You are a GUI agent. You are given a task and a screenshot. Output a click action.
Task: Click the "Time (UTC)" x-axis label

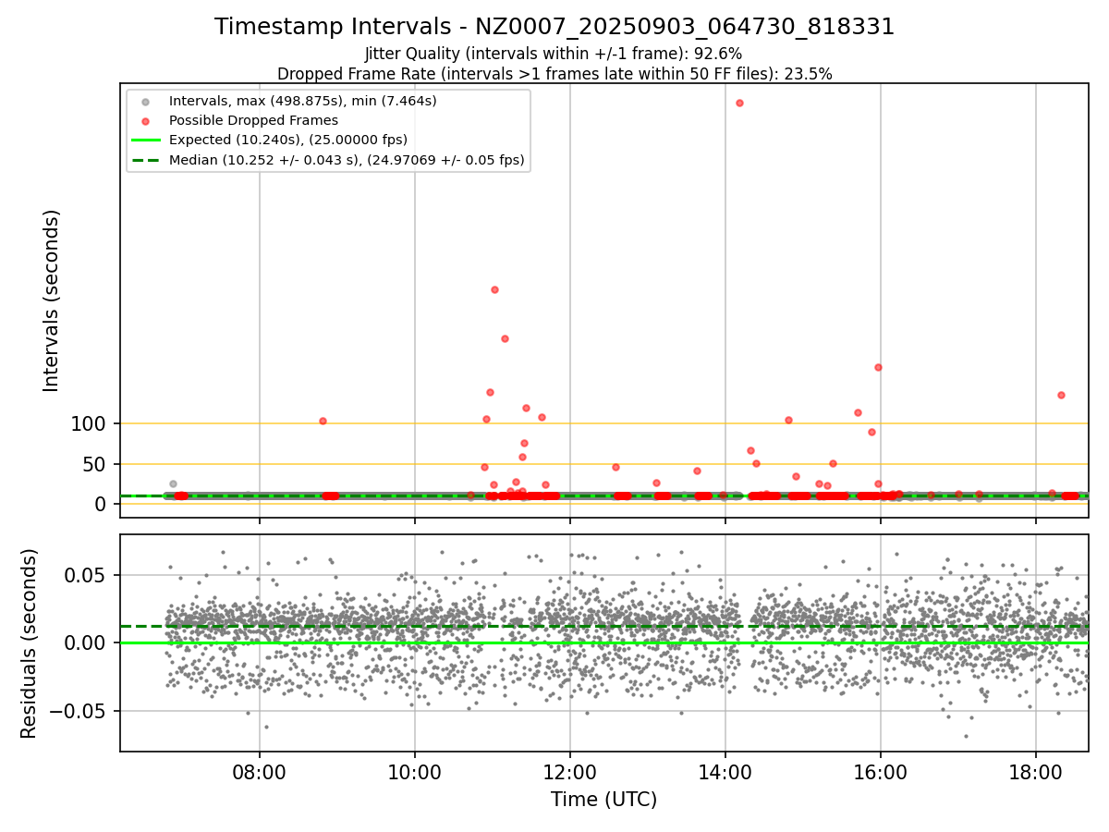tap(604, 800)
